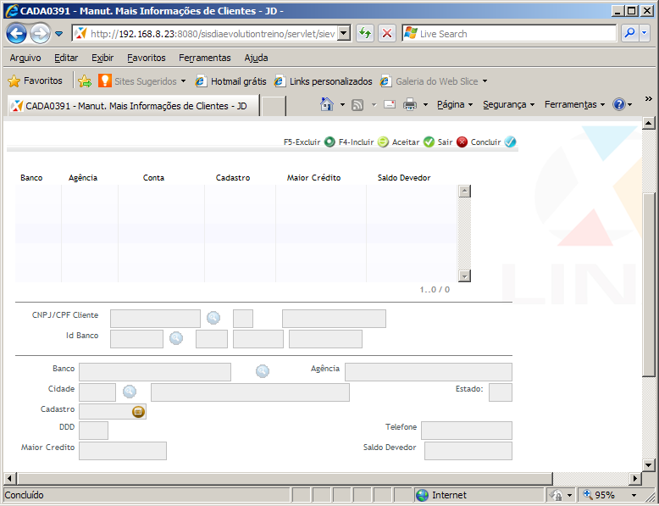Click the DDD input field
Screen dimensions: 659x506
(x=93, y=431)
